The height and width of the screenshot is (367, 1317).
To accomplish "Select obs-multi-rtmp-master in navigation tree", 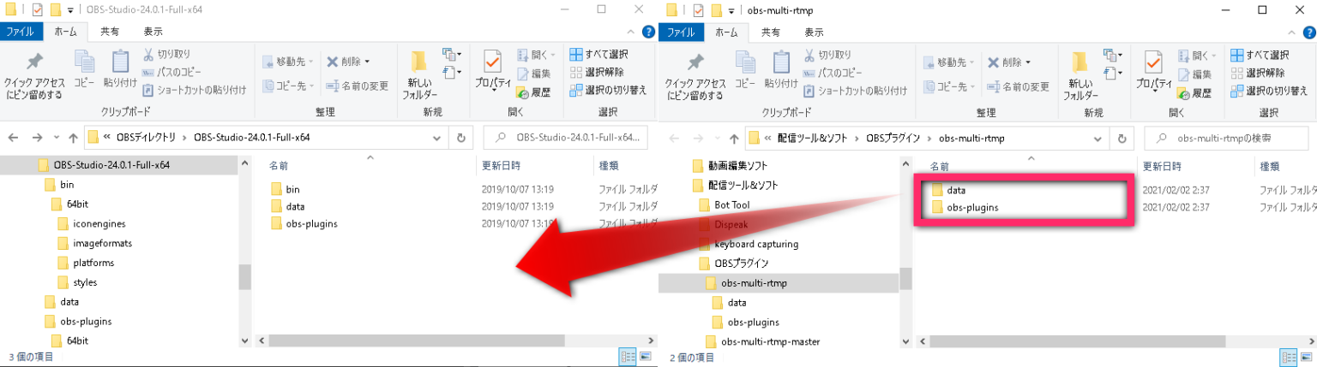I will [x=770, y=341].
